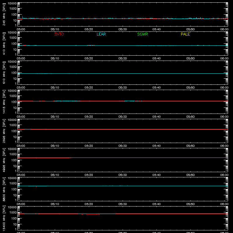The width and height of the screenshot is (233, 233).
Task: Click 05:00 tick below the 610 MHz panel
Action: (21, 88)
